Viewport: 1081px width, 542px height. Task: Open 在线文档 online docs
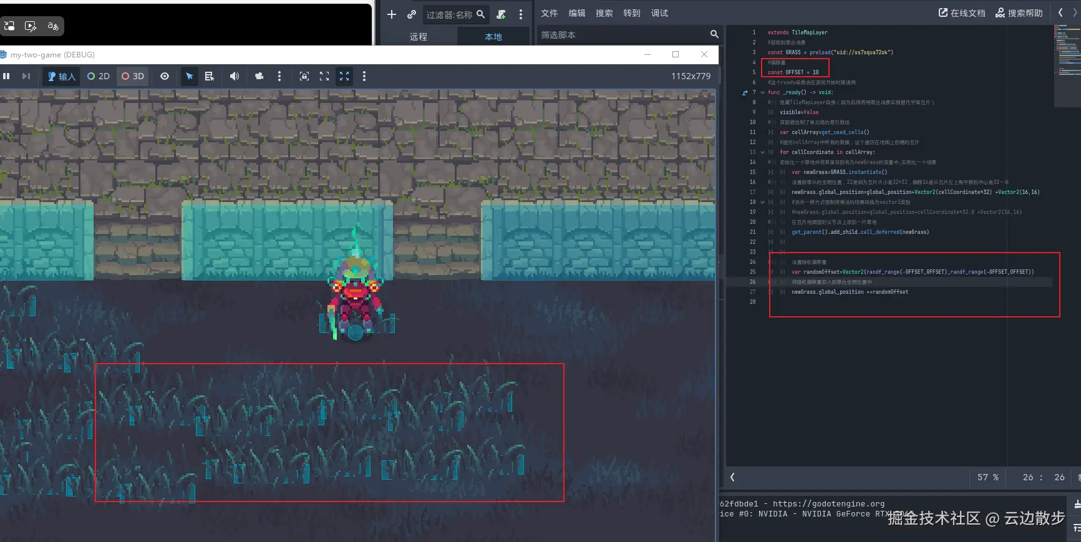click(962, 13)
